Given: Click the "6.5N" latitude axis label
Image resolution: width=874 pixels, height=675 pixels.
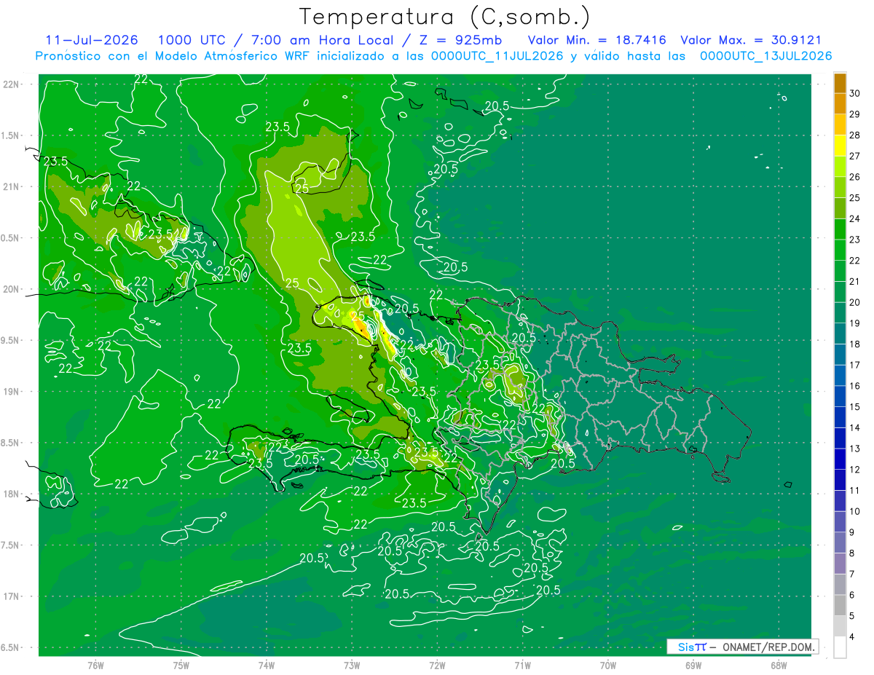Looking at the screenshot, I should tap(11, 648).
